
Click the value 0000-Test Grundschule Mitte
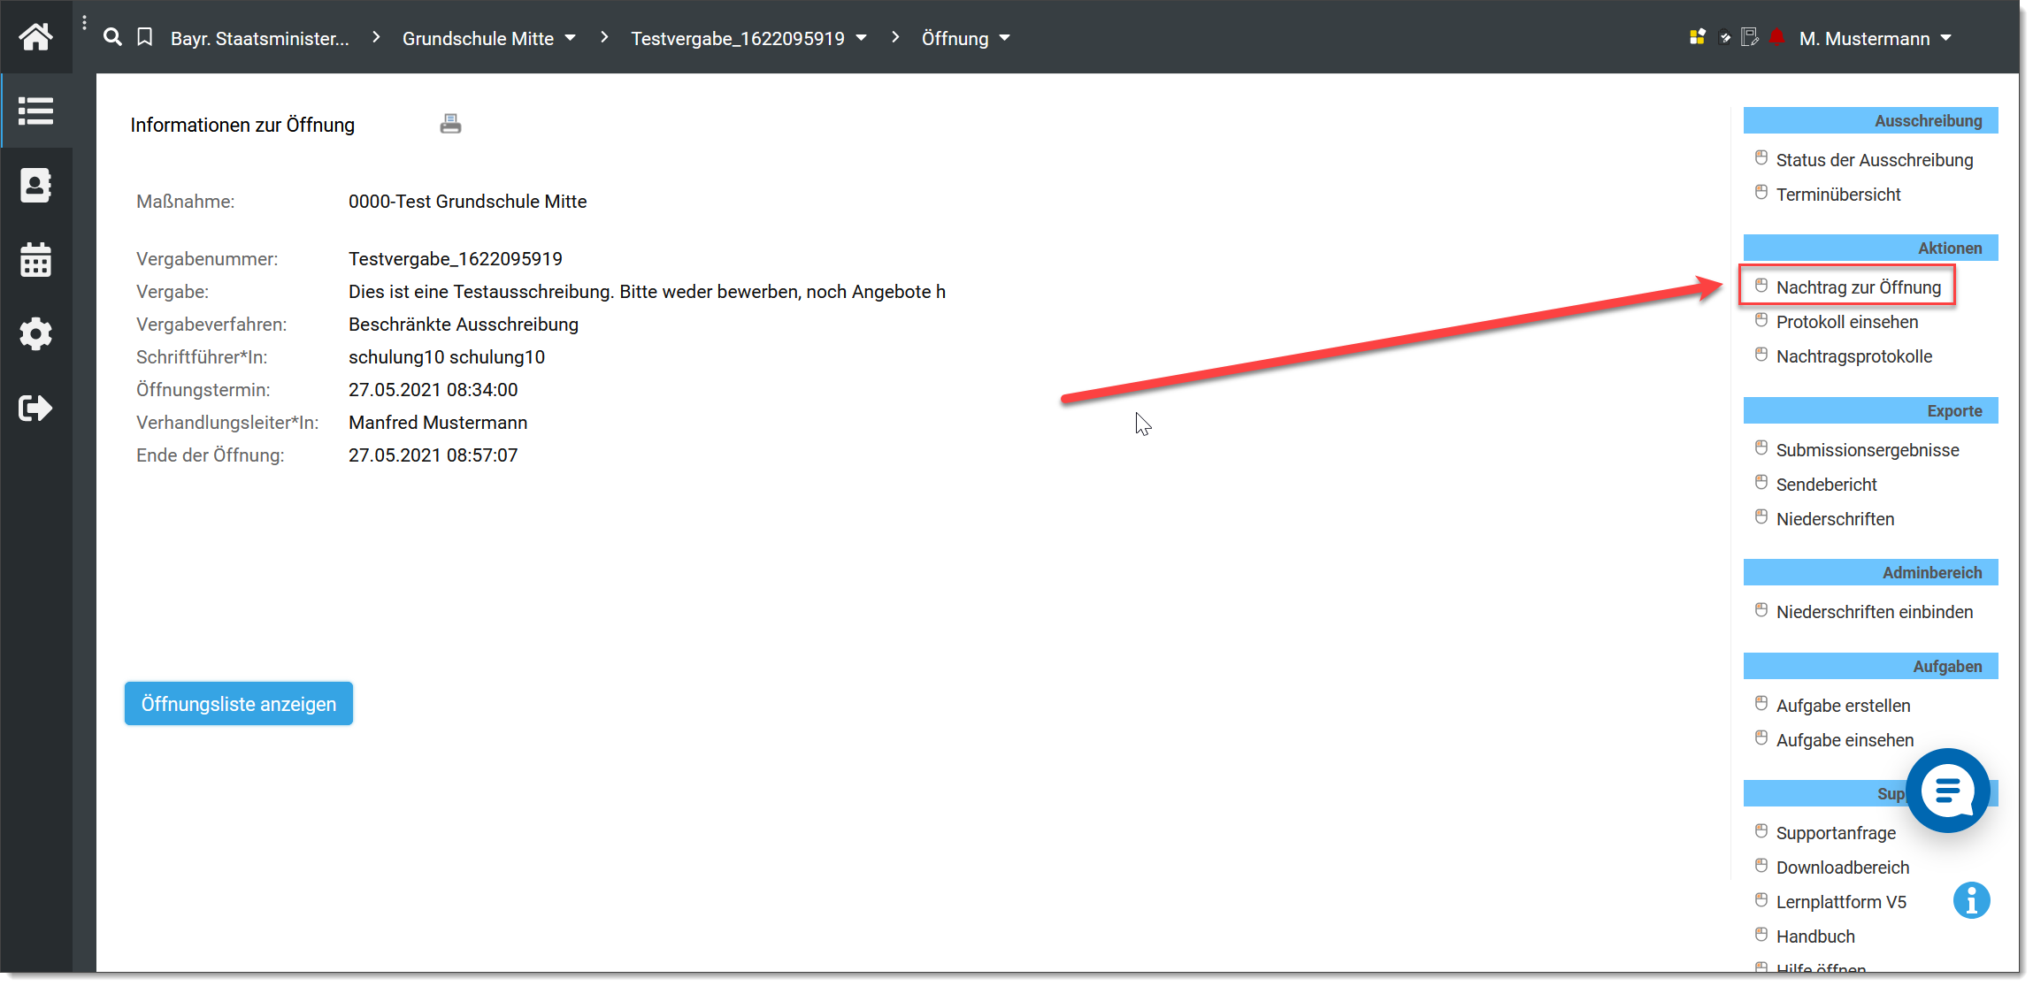point(468,202)
